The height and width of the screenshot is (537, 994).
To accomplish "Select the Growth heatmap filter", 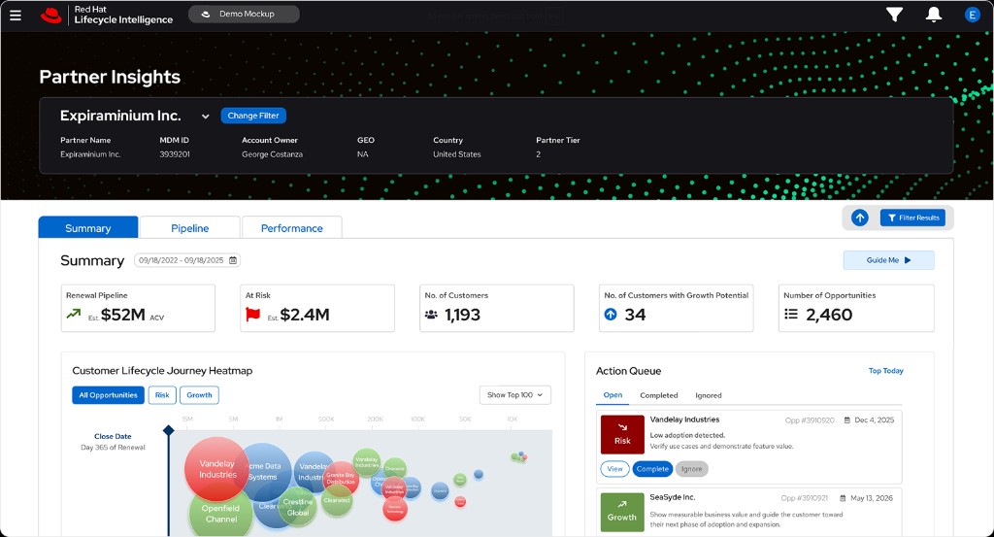I will [199, 395].
